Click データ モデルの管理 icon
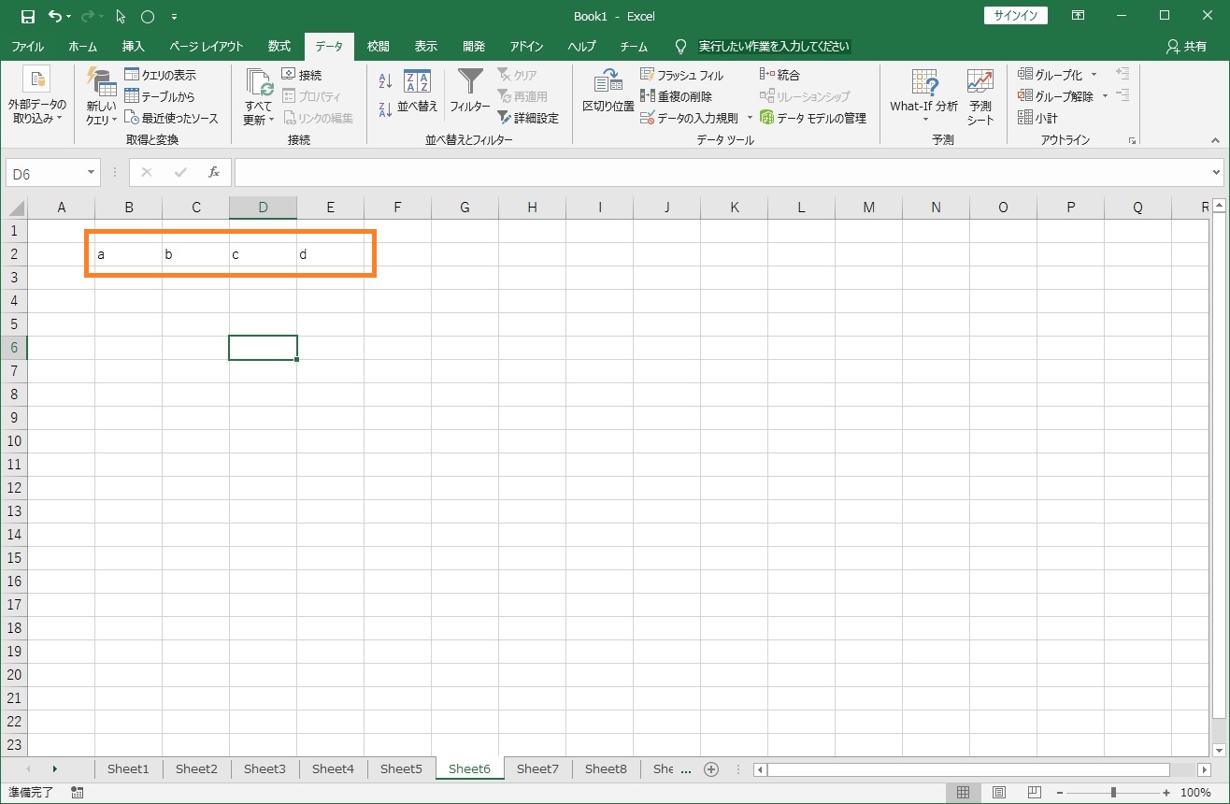The width and height of the screenshot is (1230, 804). [767, 118]
